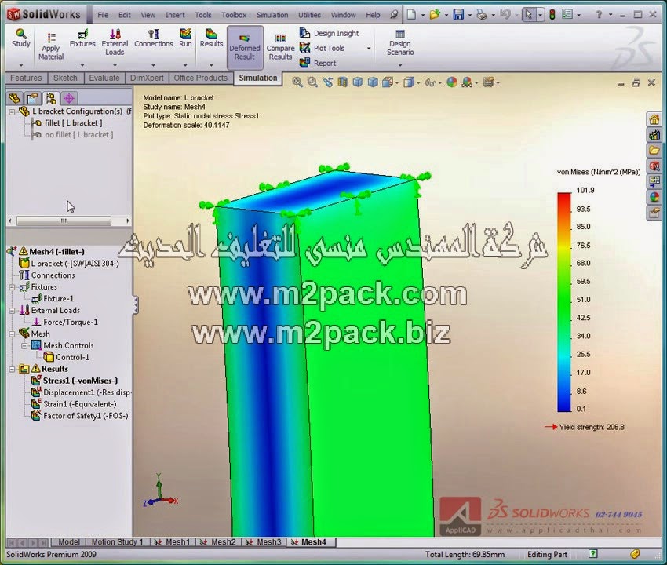Expand the dropdown under External Loads
The image size is (667, 565).
tap(115, 65)
